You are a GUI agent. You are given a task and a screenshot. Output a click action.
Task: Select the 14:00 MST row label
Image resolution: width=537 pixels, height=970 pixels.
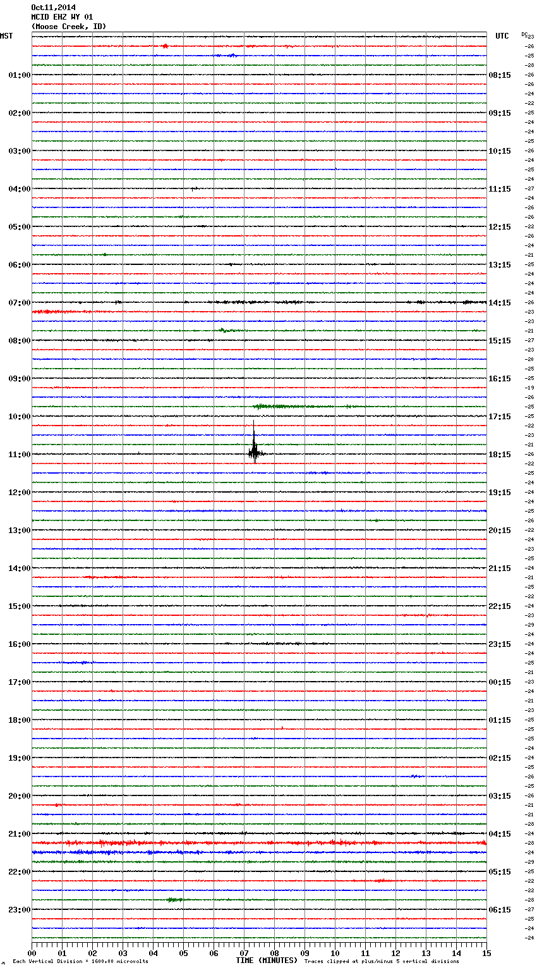[x=19, y=568]
